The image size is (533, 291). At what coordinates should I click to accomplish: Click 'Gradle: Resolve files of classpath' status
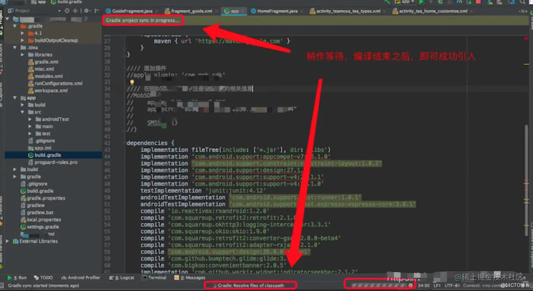click(251, 285)
